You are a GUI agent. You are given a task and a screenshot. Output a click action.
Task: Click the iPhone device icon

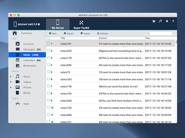click(x=15, y=24)
